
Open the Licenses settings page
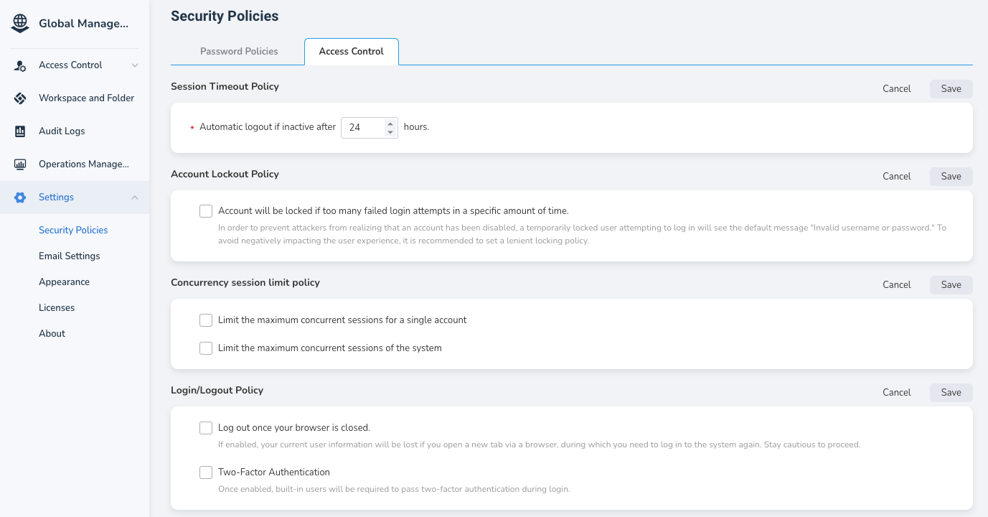pos(57,308)
